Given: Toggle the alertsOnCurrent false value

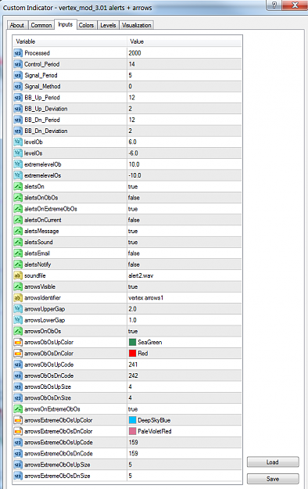Looking at the screenshot, I should coord(134,220).
